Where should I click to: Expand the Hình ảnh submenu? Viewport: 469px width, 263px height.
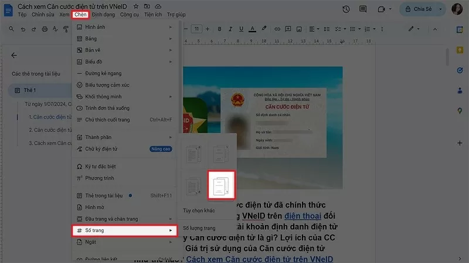coord(124,27)
